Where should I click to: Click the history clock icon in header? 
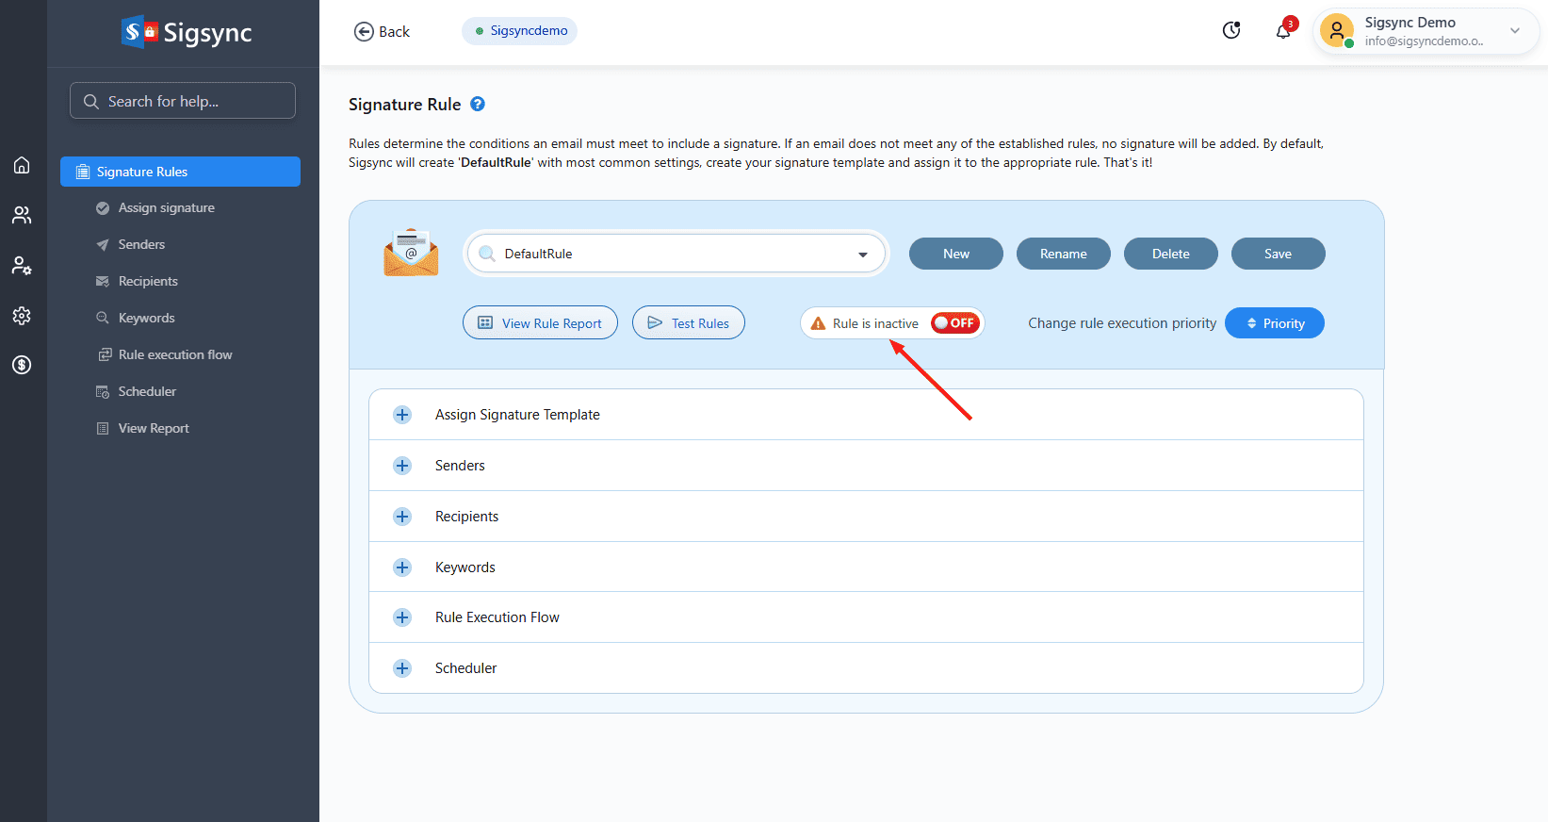pos(1231,31)
